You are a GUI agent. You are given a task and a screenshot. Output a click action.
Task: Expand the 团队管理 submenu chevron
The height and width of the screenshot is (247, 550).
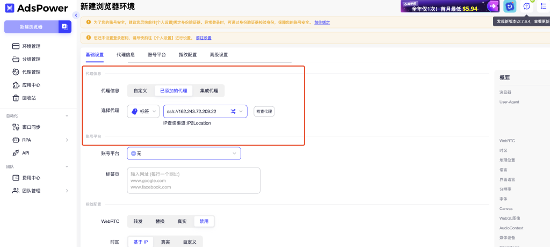click(x=67, y=191)
